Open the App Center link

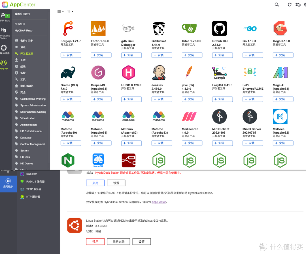click(159, 202)
